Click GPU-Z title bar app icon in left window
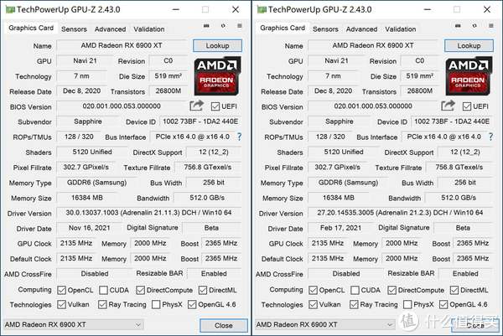Screen dimensions: 503x336 point(10,9)
